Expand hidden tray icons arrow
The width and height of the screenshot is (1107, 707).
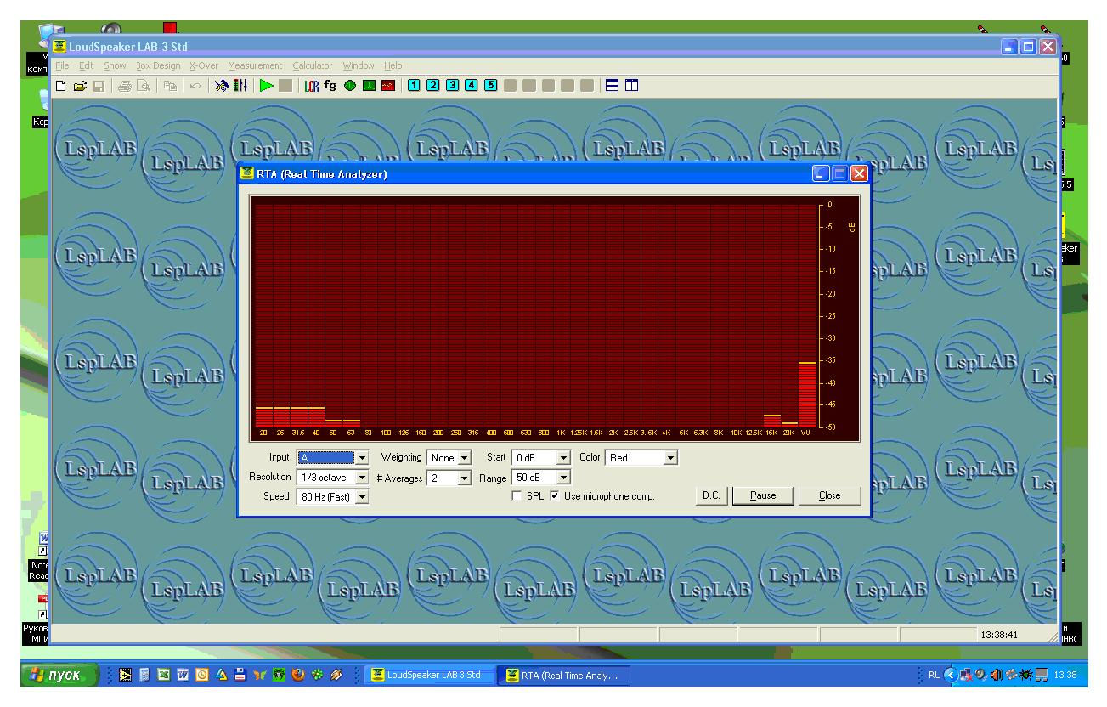[951, 676]
